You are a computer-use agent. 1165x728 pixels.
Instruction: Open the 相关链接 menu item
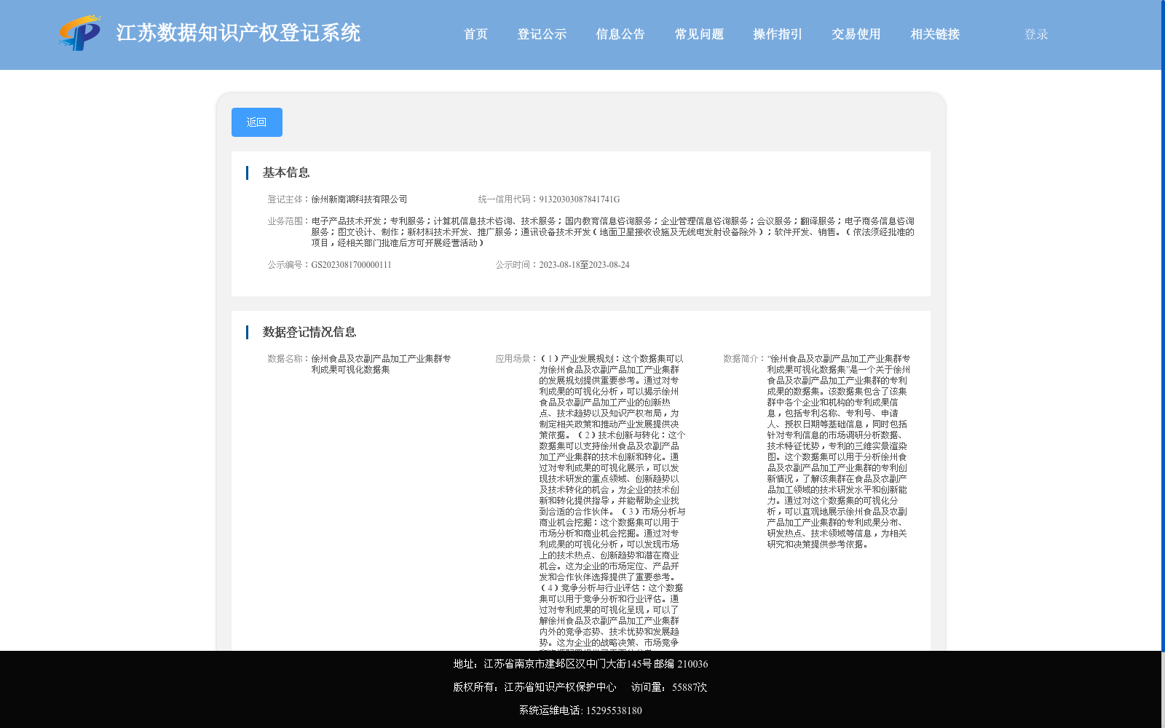pyautogui.click(x=935, y=34)
